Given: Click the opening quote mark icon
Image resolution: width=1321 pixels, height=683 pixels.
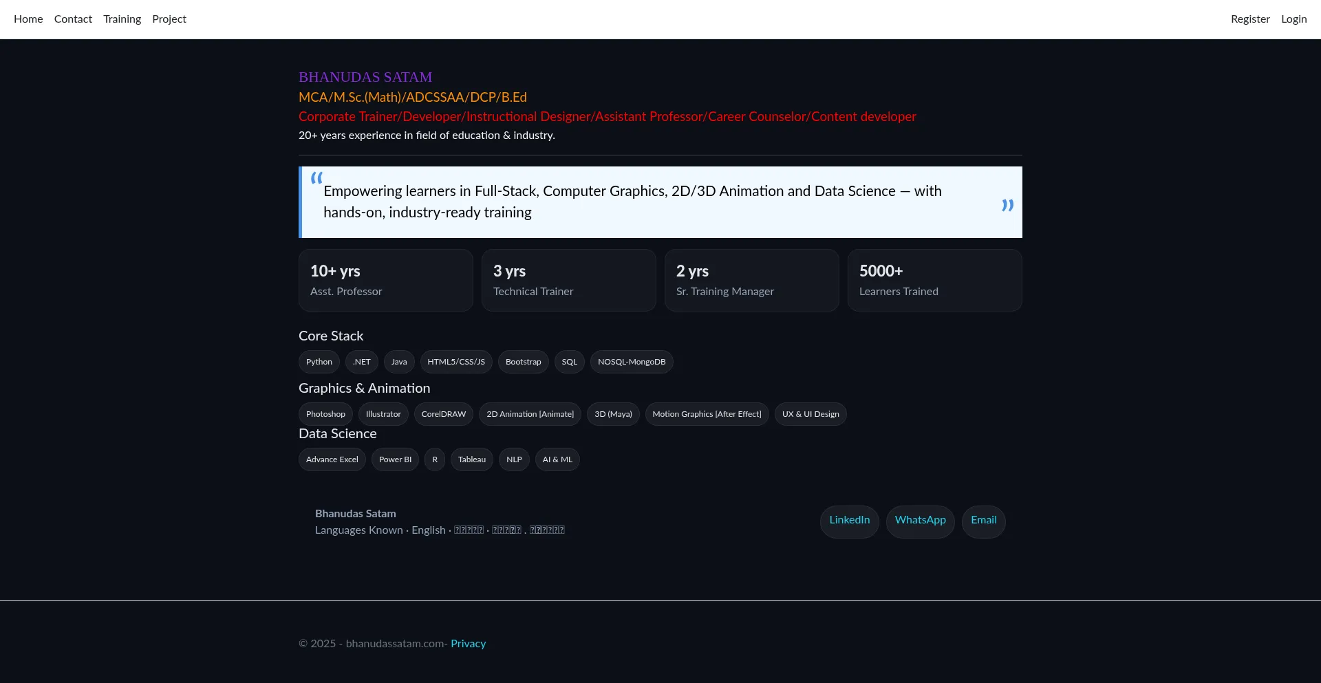Looking at the screenshot, I should [316, 178].
